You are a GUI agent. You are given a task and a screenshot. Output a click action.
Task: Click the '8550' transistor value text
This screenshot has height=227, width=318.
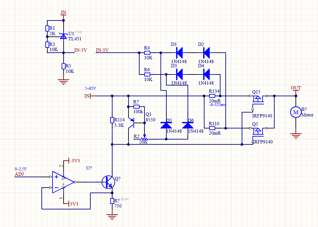click(150, 120)
